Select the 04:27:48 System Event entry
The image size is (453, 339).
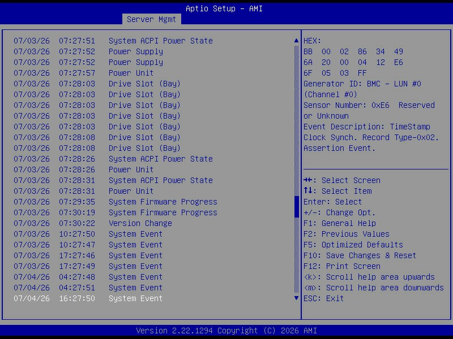[88, 277]
